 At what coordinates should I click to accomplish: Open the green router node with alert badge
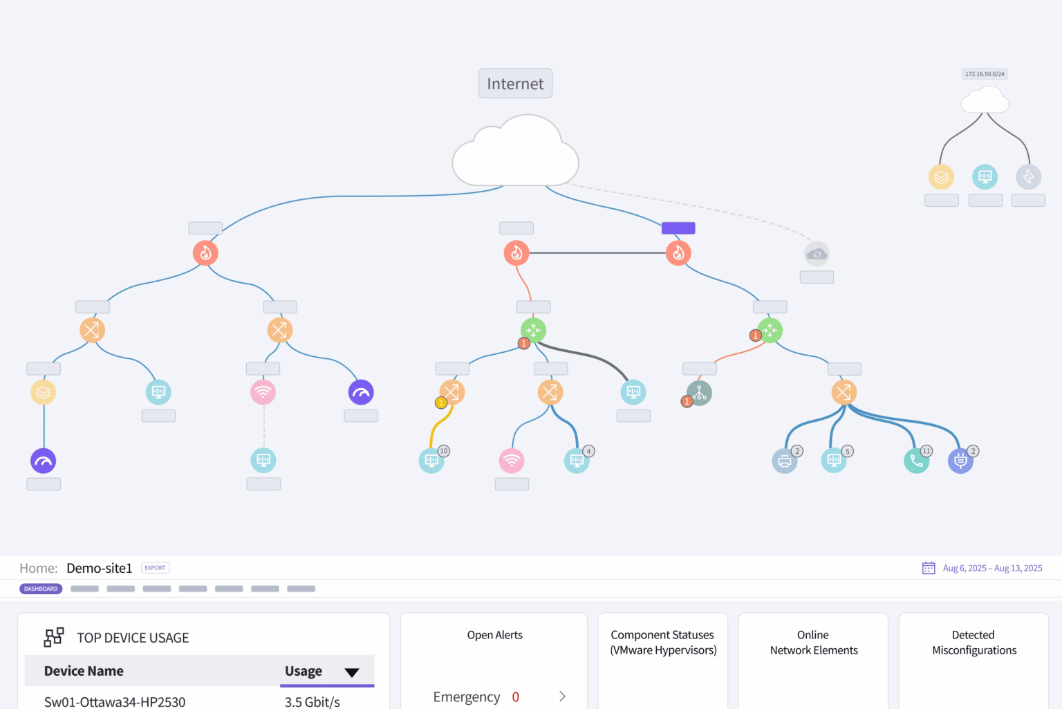532,330
